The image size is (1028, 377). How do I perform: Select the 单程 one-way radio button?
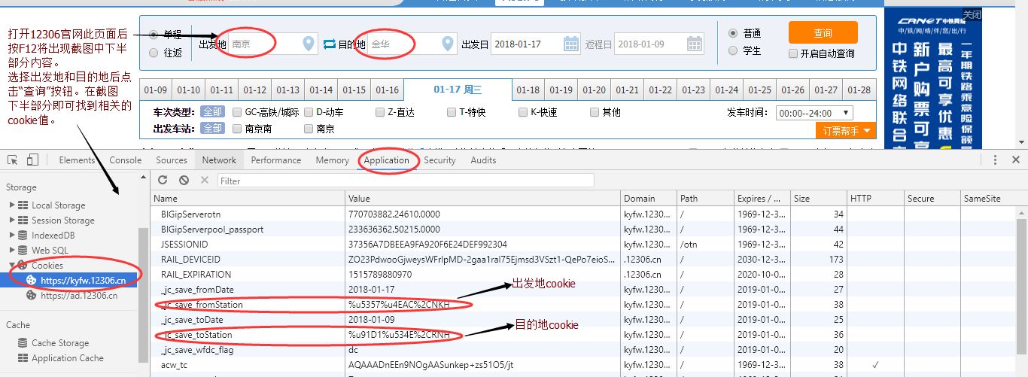pos(154,35)
